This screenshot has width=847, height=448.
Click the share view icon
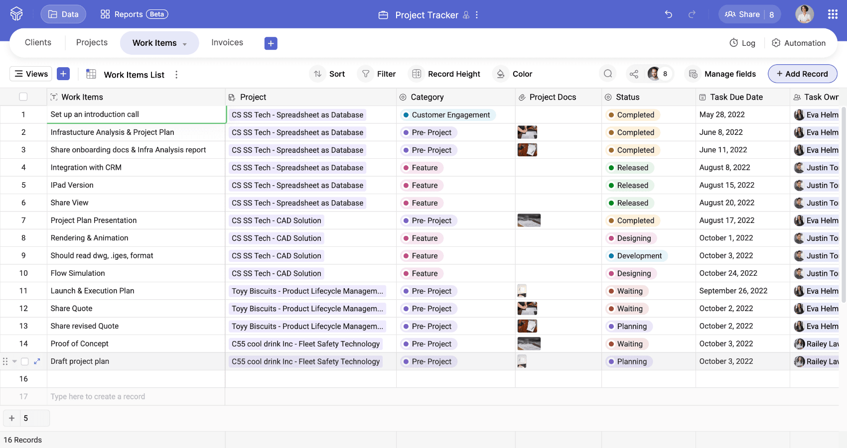click(x=634, y=74)
